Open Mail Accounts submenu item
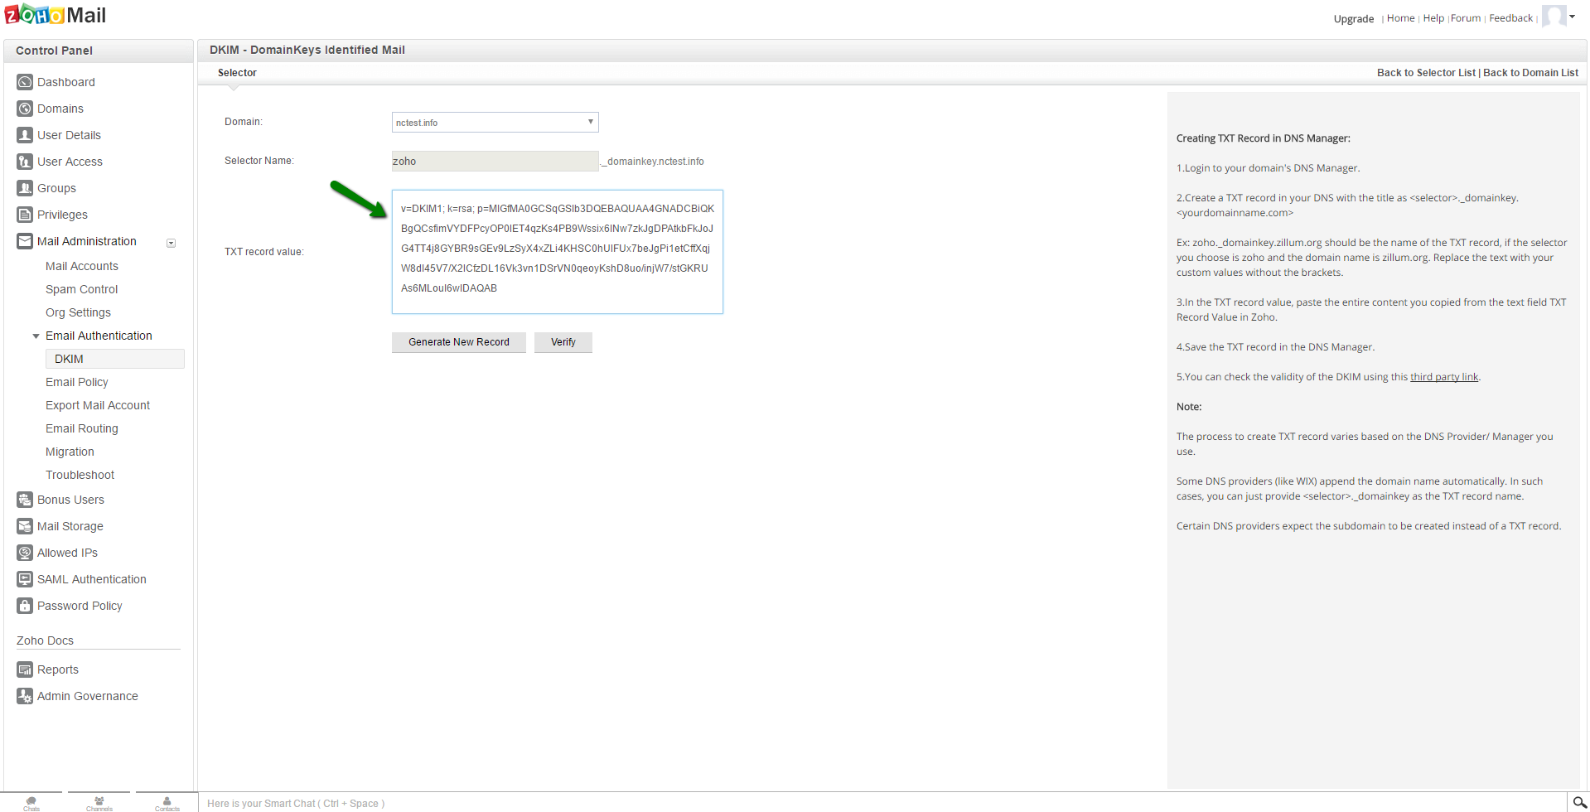The width and height of the screenshot is (1590, 812). (x=82, y=266)
